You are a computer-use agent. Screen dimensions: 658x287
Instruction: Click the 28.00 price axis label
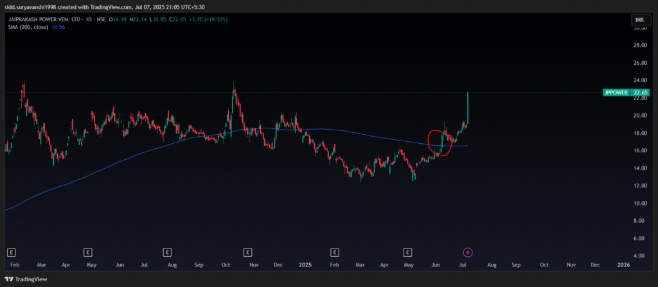[x=639, y=46]
